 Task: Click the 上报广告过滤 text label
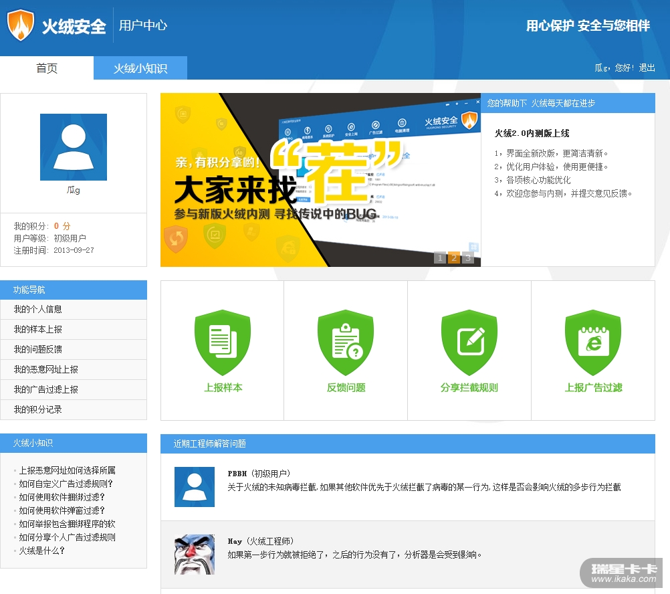[594, 387]
